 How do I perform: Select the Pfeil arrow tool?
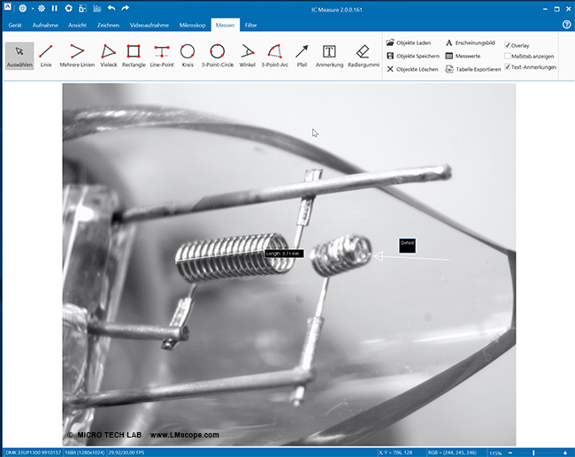pyautogui.click(x=302, y=55)
